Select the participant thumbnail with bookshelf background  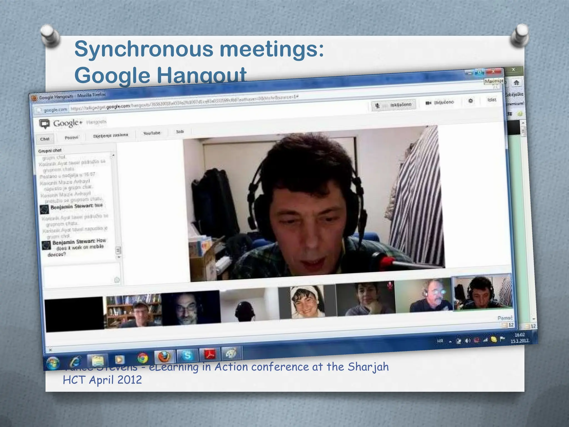133,311
